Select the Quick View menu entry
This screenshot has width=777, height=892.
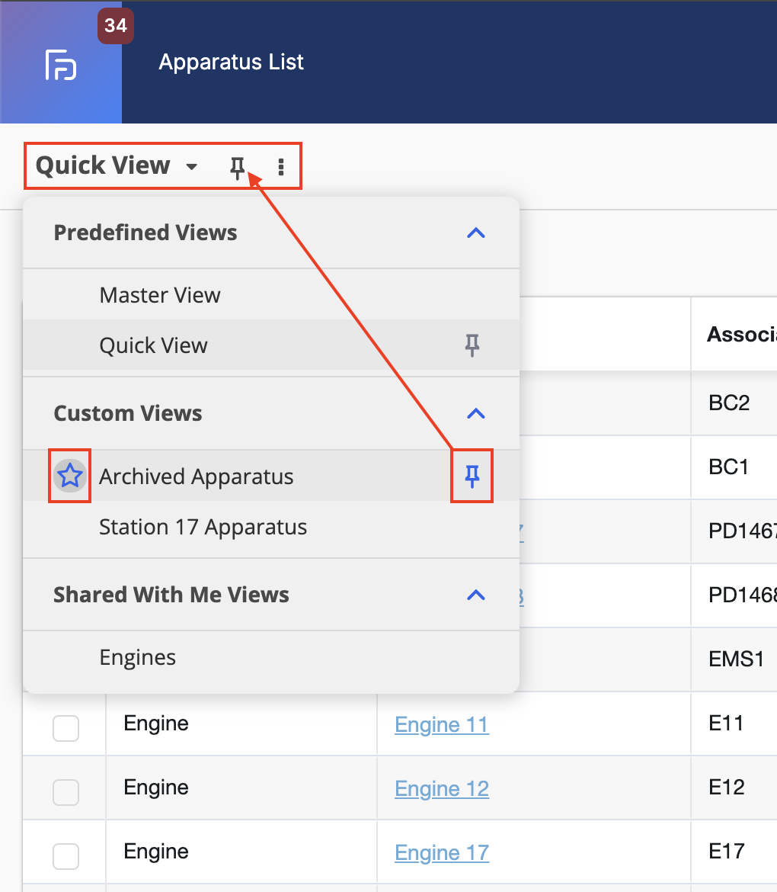coord(271,345)
